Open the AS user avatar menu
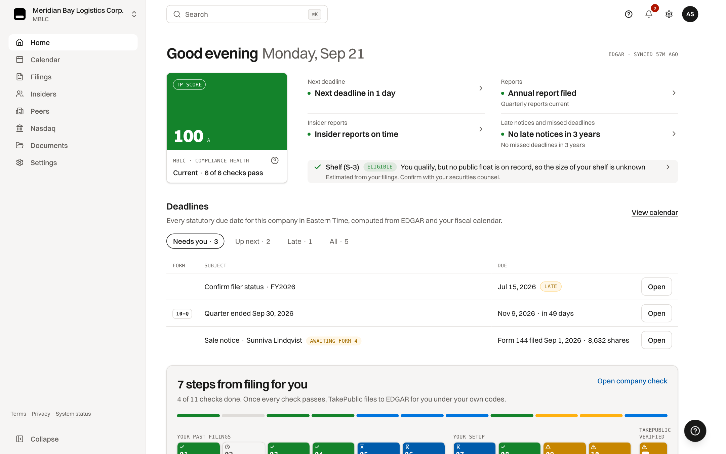The height and width of the screenshot is (454, 726). pos(690,14)
